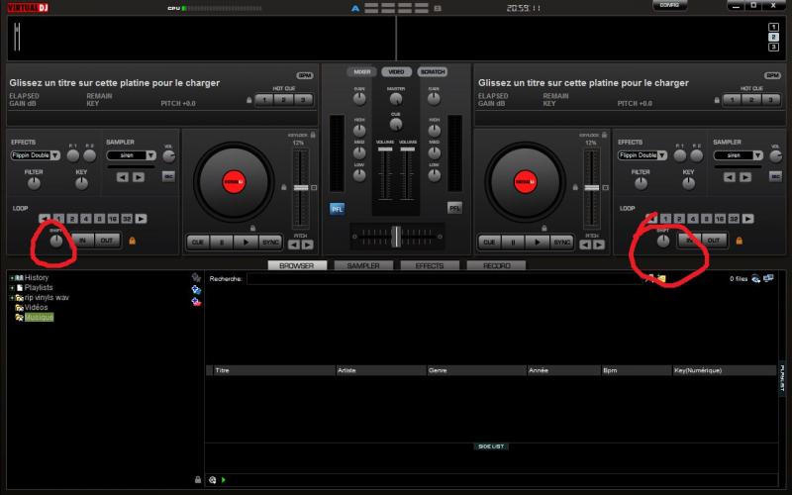Pause the right deck
This screenshot has height=495, width=792.
tap(513, 242)
